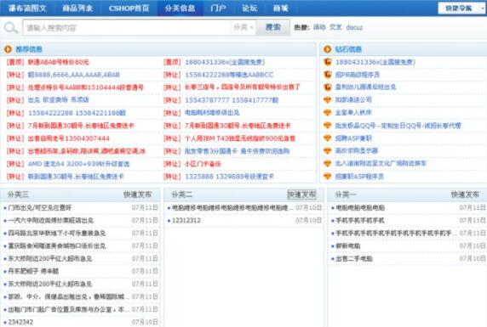Open the 分类一 category header link

tap(346, 195)
